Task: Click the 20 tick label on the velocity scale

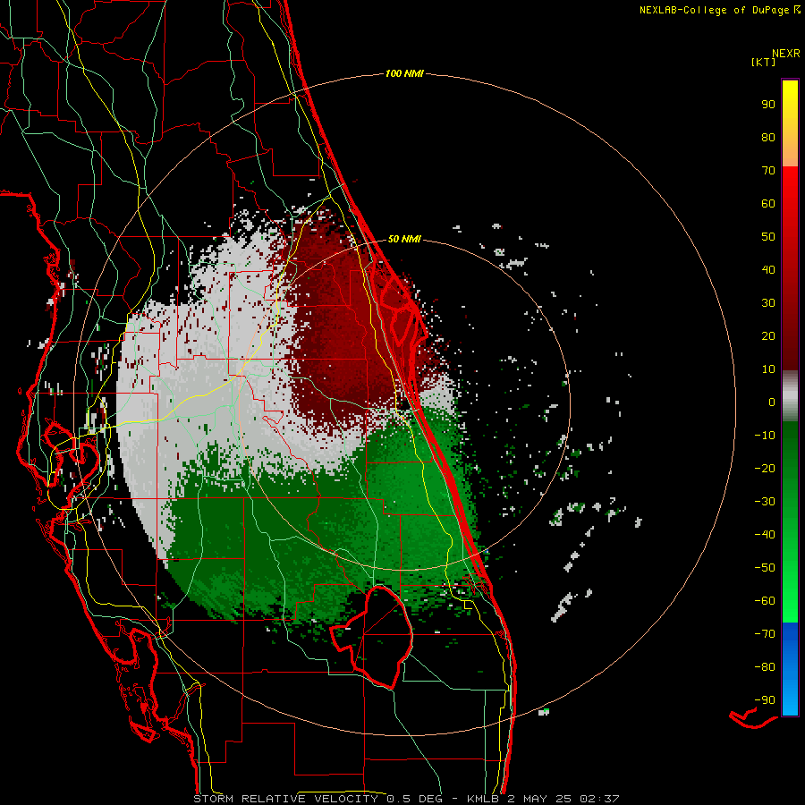Action: [x=768, y=335]
